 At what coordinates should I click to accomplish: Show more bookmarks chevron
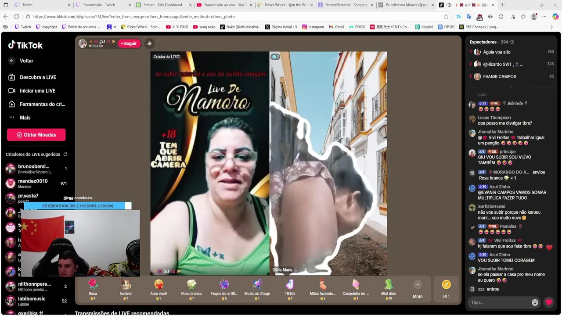point(552,27)
